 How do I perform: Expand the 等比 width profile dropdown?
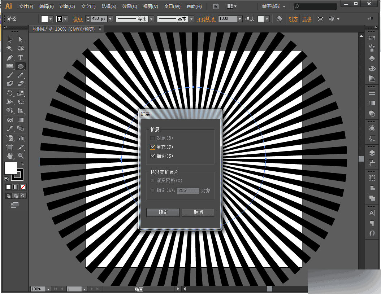[x=152, y=19]
